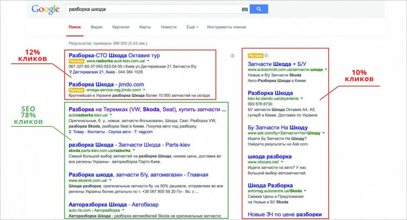Click the Google logo

(x=45, y=10)
